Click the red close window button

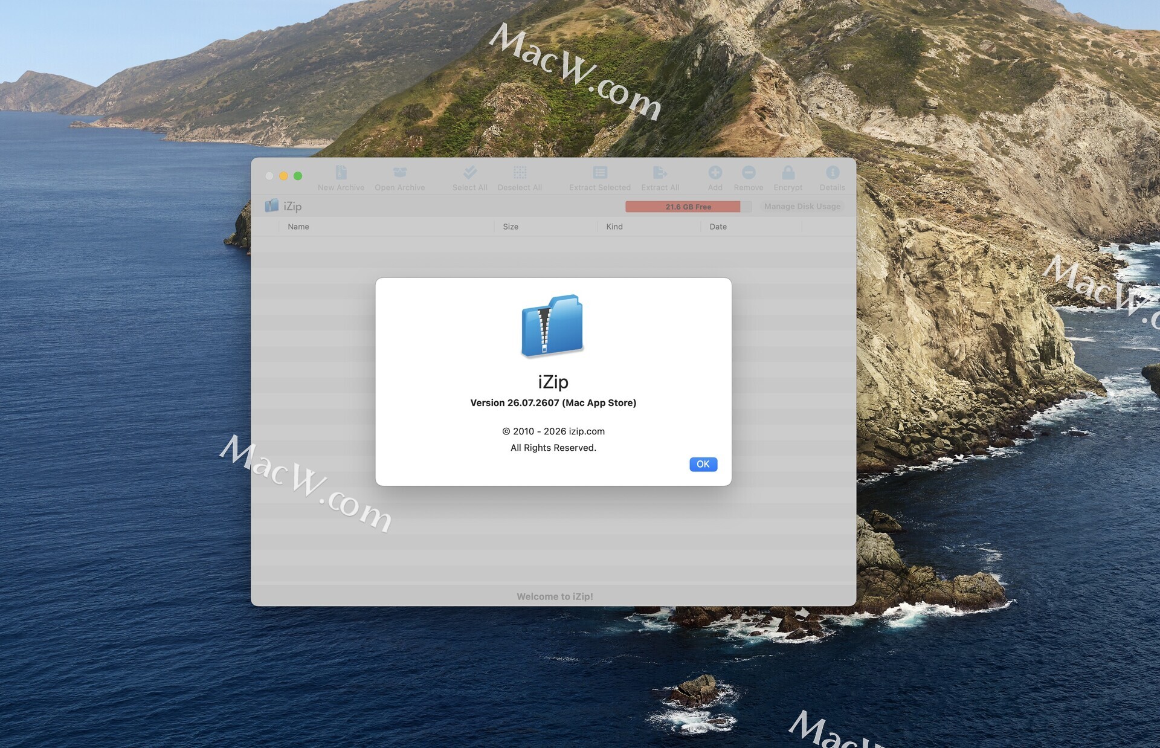[269, 176]
